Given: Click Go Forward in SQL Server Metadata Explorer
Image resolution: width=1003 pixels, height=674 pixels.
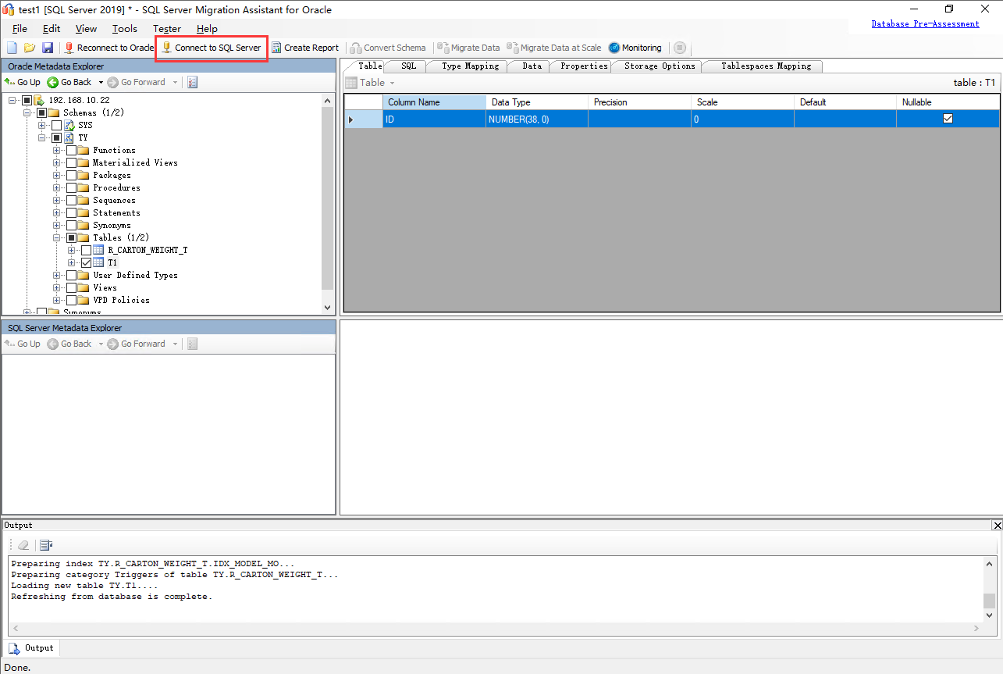Looking at the screenshot, I should tap(137, 344).
